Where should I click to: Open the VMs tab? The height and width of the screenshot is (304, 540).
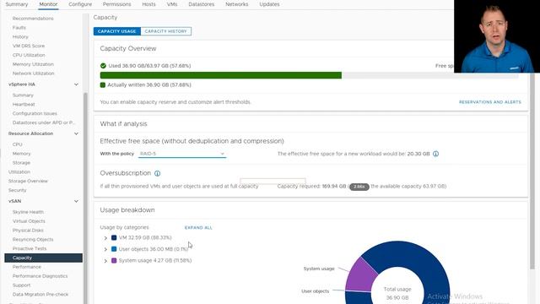click(x=172, y=4)
